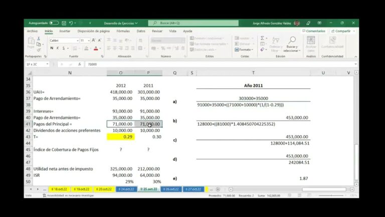Click the red Font color A icon
The height and width of the screenshot is (217, 385).
pos(96,48)
